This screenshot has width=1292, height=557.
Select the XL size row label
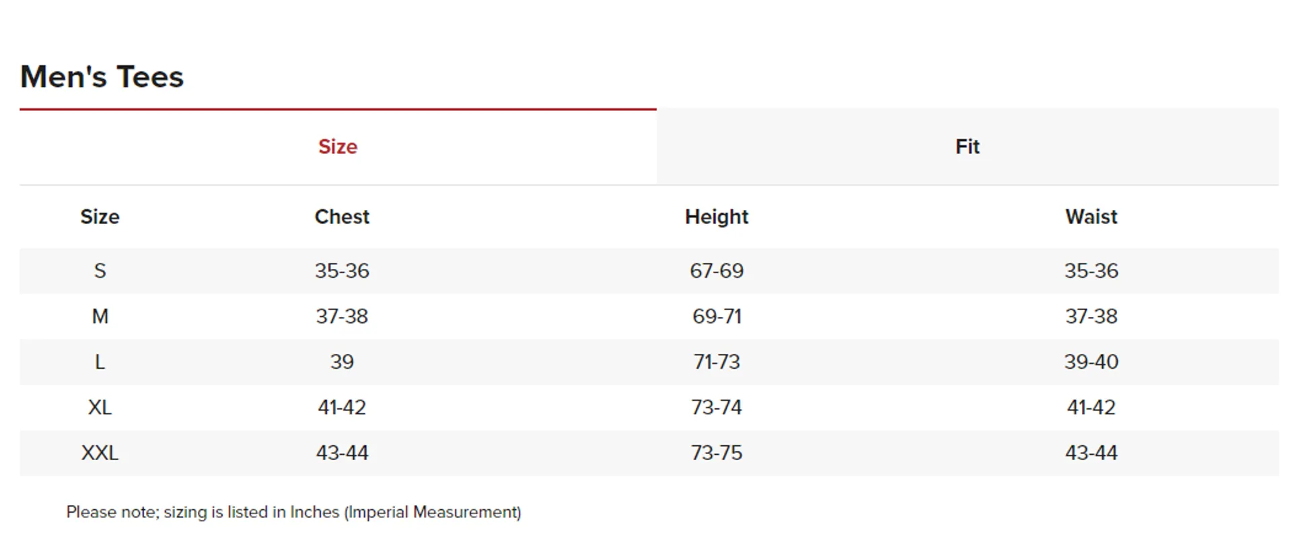pos(100,407)
